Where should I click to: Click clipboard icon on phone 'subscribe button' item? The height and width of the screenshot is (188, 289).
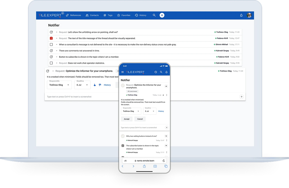point(123,146)
